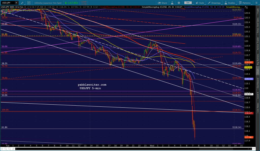The image size is (260, 151).
Task: Open chart settings gear icon
Action: click(179, 3)
